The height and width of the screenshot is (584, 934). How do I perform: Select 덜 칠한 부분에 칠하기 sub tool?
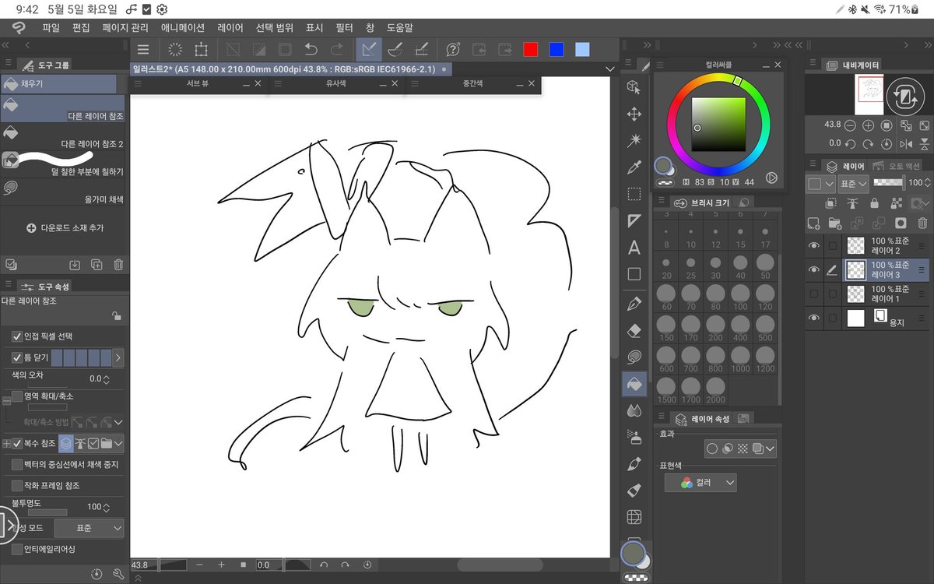(62, 164)
